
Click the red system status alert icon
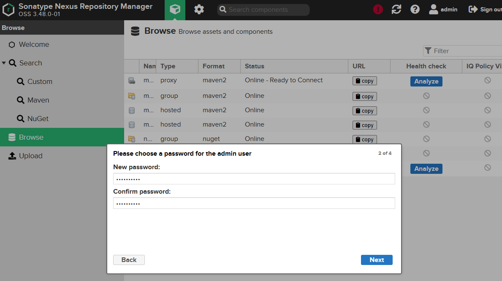click(378, 10)
